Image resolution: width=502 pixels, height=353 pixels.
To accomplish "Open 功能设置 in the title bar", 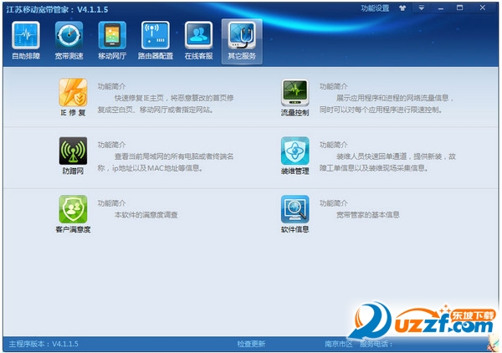I will pyautogui.click(x=375, y=8).
